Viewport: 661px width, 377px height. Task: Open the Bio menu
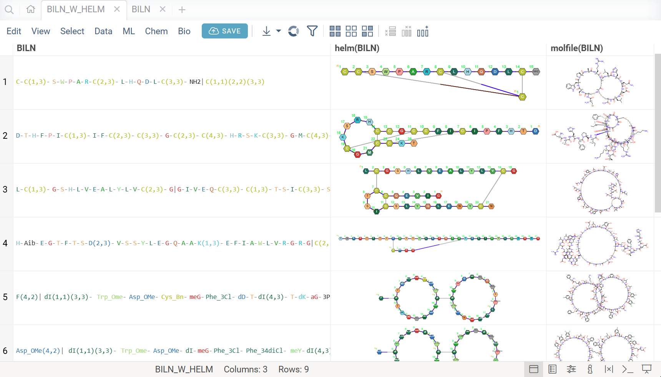[x=184, y=31]
